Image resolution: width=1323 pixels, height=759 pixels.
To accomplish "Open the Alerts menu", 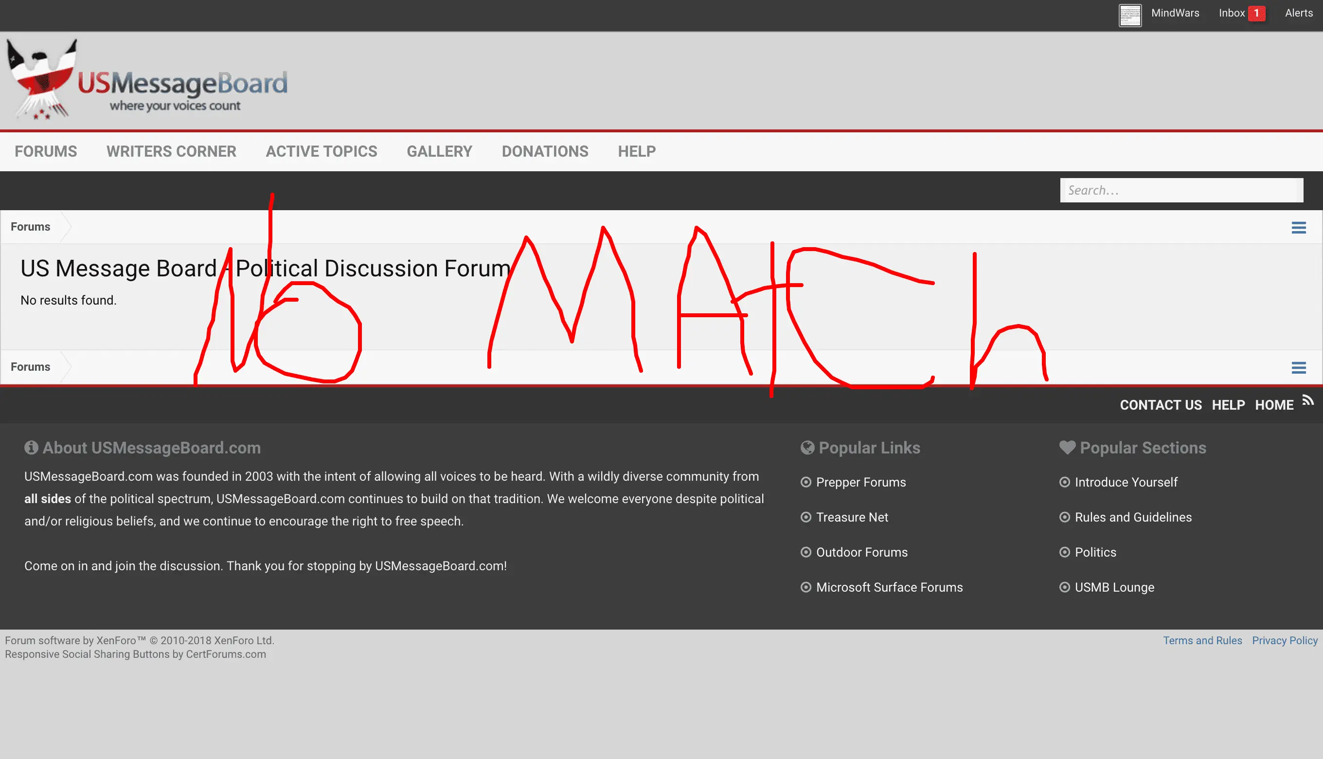I will click(1299, 13).
